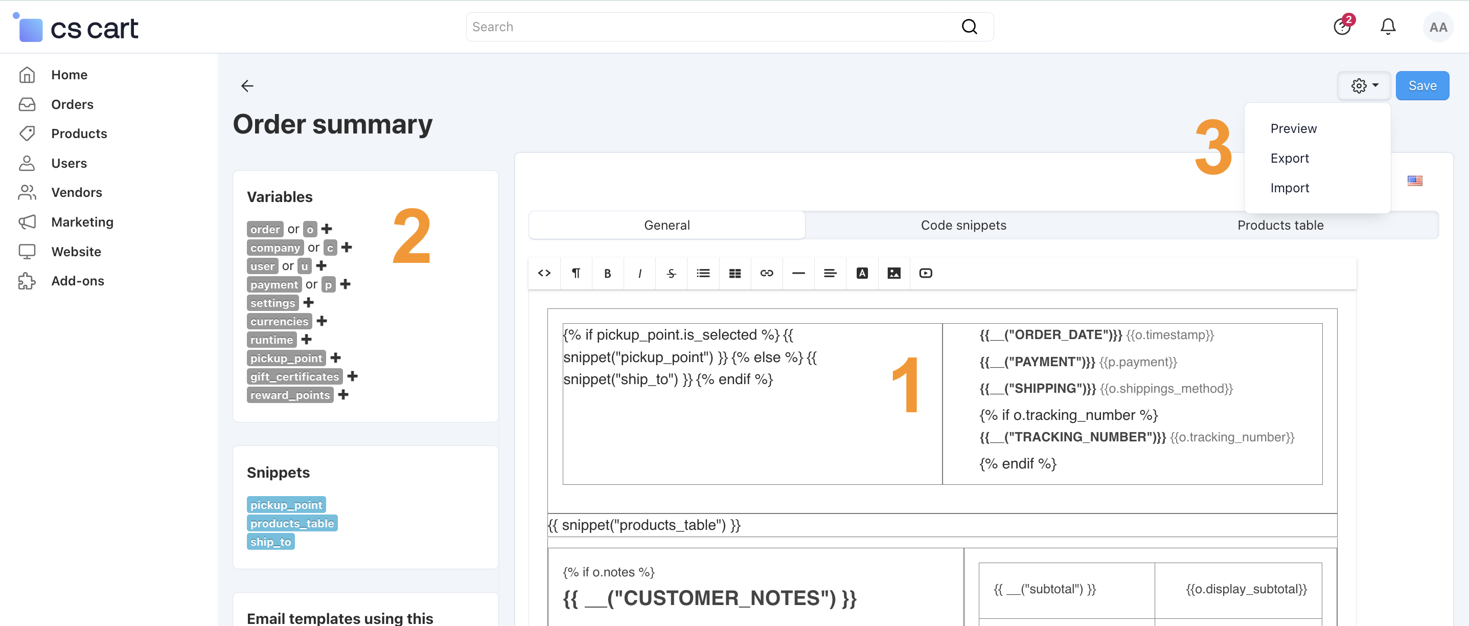Expand the currencies variable plus icon
This screenshot has height=626, width=1469.
click(322, 321)
